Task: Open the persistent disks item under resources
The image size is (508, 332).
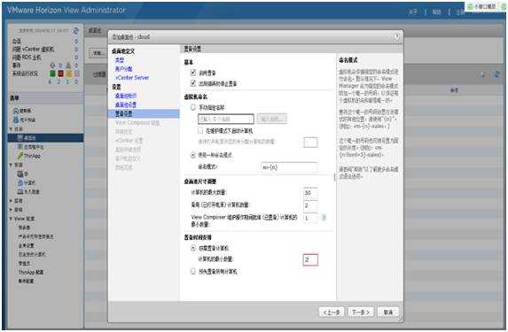Action: pyautogui.click(x=28, y=192)
